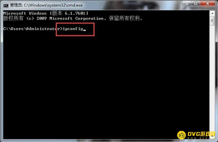The height and width of the screenshot is (142, 218).
Task: Click the ipconfig command in red box
Action: coord(73,29)
